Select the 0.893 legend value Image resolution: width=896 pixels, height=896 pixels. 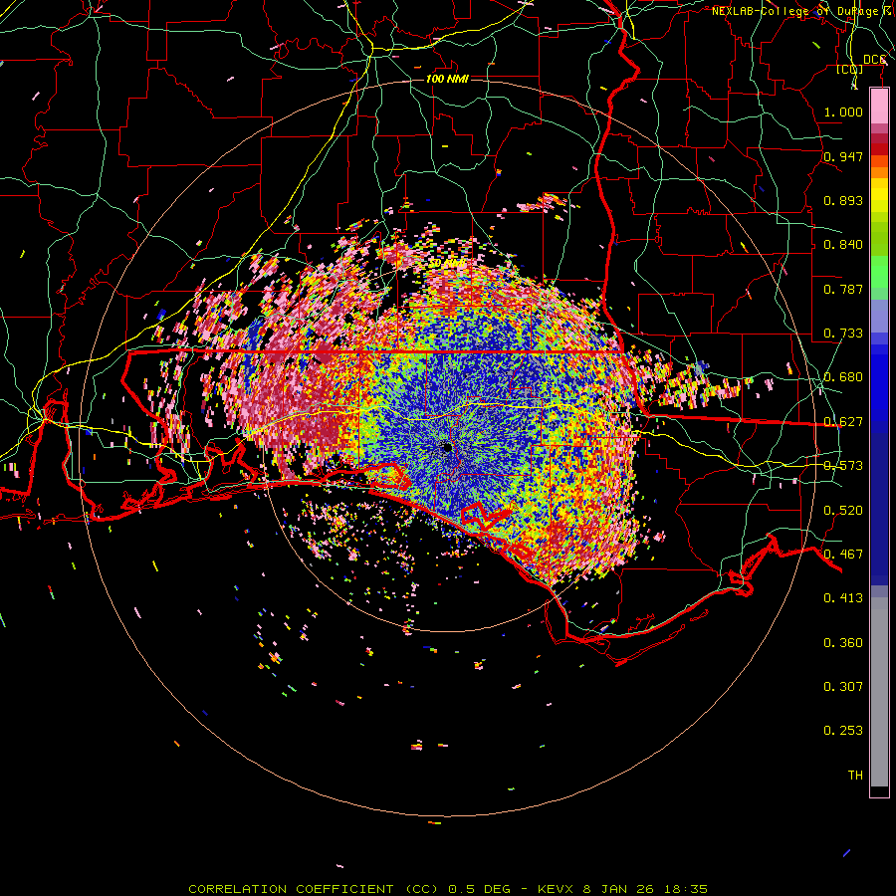click(x=843, y=200)
